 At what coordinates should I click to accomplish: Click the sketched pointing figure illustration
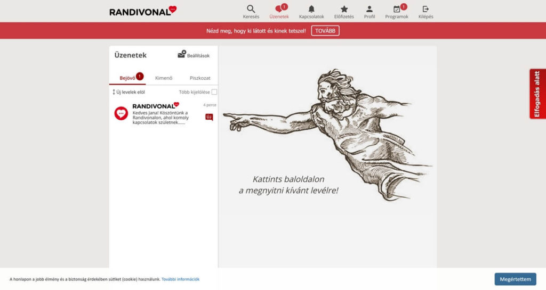pos(327,134)
